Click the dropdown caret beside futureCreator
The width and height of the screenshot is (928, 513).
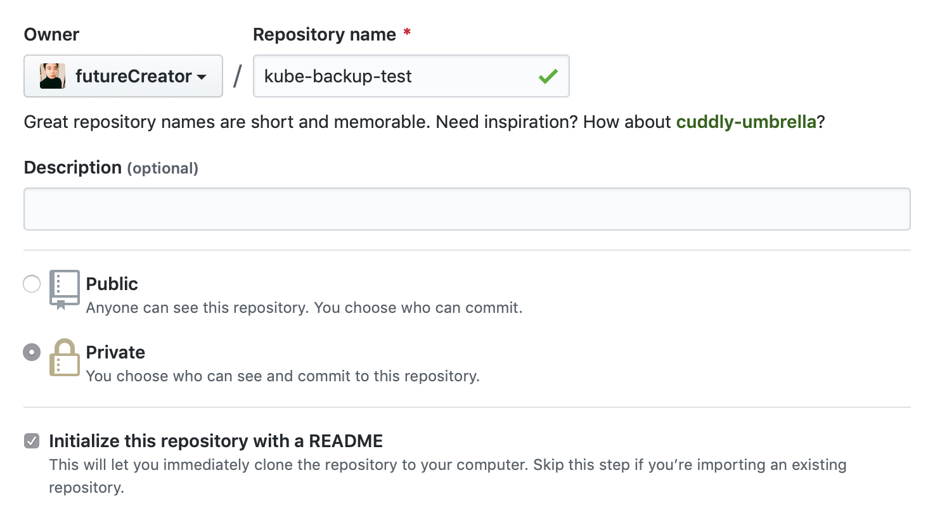point(202,77)
